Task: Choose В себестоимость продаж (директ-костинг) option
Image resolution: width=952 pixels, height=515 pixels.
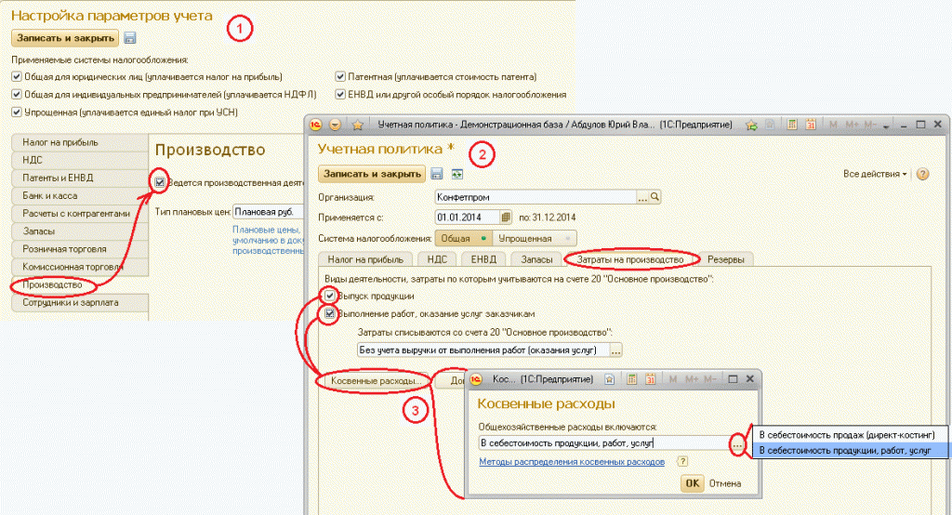Action: click(850, 435)
